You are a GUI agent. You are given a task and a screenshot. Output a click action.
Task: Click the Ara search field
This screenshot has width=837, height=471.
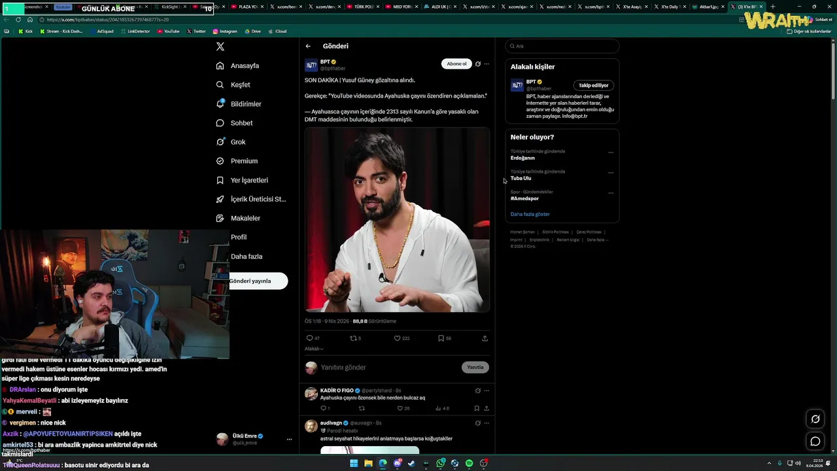coord(562,46)
